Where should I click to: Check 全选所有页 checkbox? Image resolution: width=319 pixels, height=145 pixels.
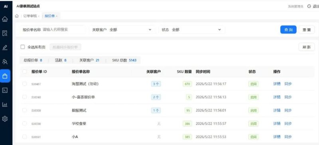23,47
